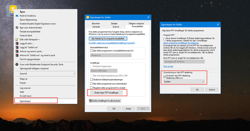The height and width of the screenshot is (131, 250).
Task: Choose Scan with Bitdefender Endpoint Security Tools
Action: [x=41, y=65]
